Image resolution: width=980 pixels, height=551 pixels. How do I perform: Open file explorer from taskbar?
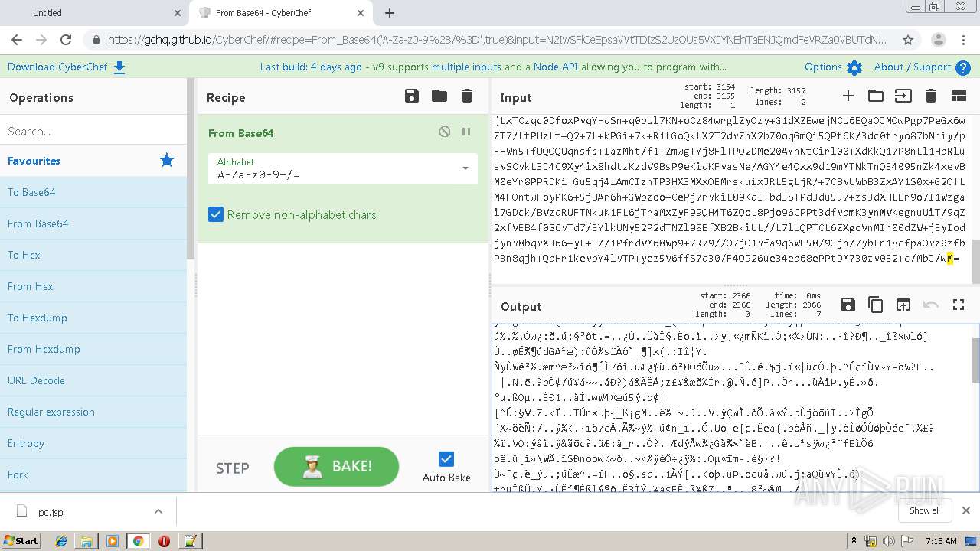coord(86,540)
